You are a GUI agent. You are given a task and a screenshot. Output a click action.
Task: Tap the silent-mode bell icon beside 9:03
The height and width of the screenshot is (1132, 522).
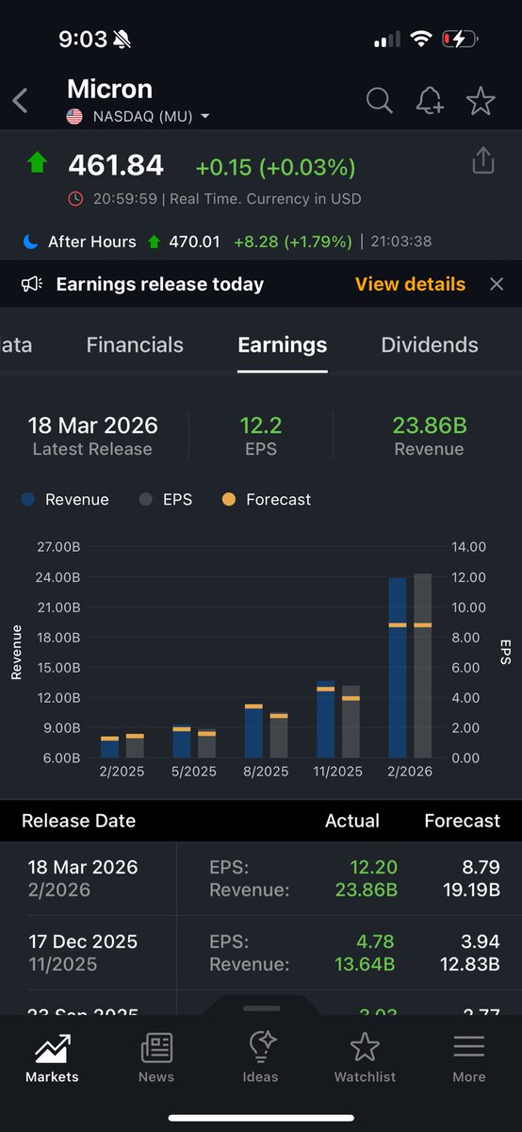pyautogui.click(x=122, y=39)
